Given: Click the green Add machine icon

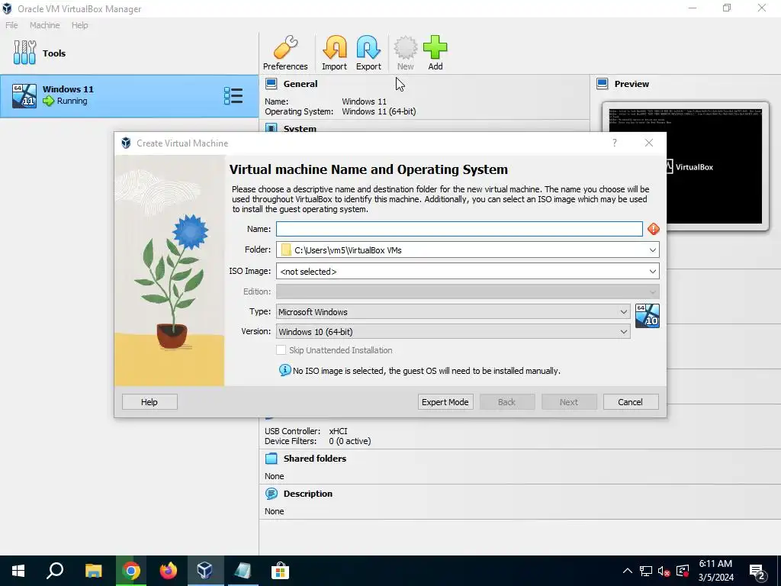Looking at the screenshot, I should click(435, 53).
